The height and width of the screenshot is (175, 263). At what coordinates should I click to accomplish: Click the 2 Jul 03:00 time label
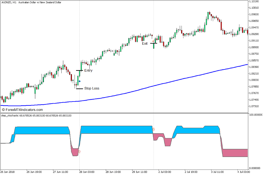click(x=164, y=172)
